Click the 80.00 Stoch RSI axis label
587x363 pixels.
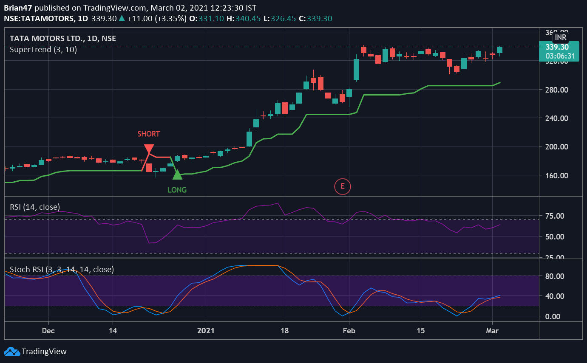(554, 276)
